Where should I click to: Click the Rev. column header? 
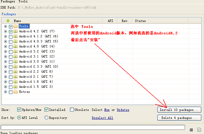point(125,21)
